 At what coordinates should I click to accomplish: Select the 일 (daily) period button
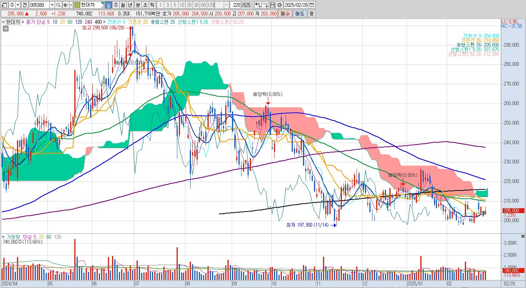click(108, 5)
